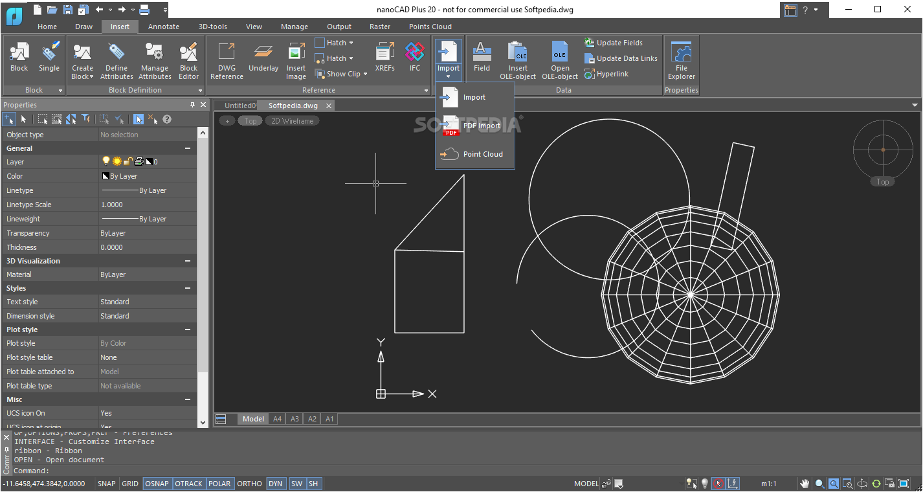This screenshot has height=492, width=923.
Task: Collapse the Plot style section
Action: coord(188,330)
